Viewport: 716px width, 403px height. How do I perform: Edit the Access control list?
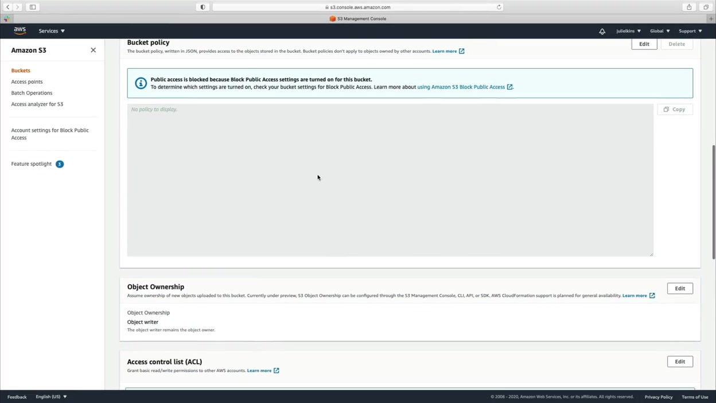pos(680,362)
